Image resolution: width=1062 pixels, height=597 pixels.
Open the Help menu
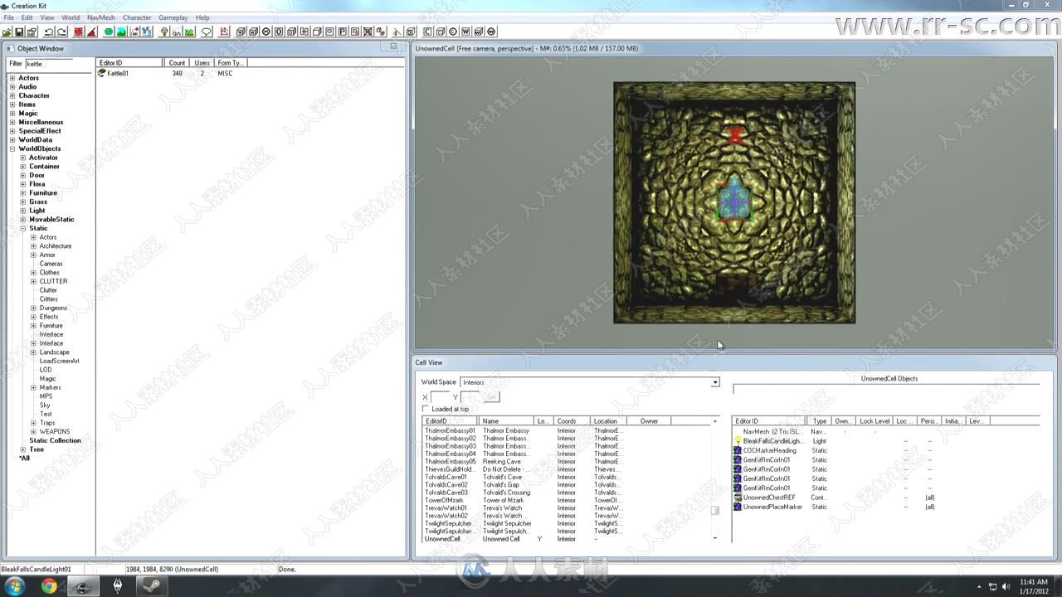[x=202, y=17]
